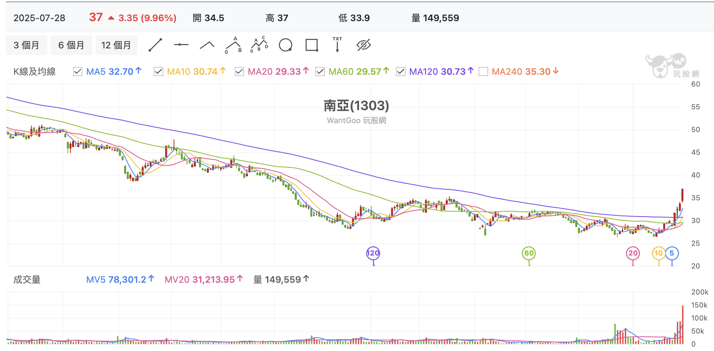Click the MV5 78,301.2 volume label
The width and height of the screenshot is (714, 351).
pyautogui.click(x=120, y=279)
